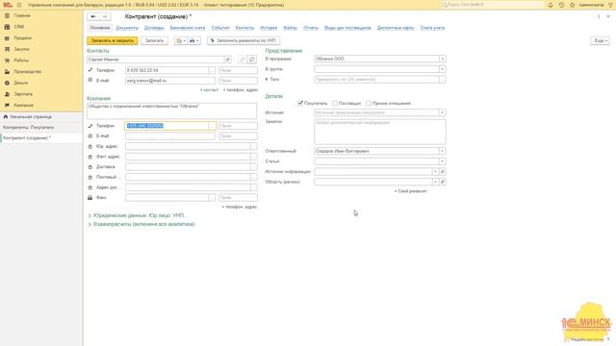The image size is (616, 346).
Task: Switch to the История tab
Action: (x=269, y=28)
